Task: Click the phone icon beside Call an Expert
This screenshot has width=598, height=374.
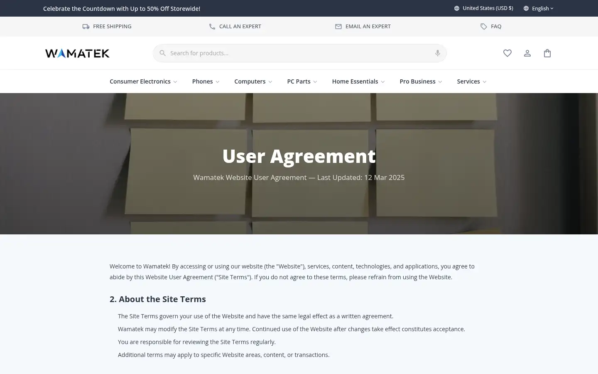Action: tap(212, 27)
